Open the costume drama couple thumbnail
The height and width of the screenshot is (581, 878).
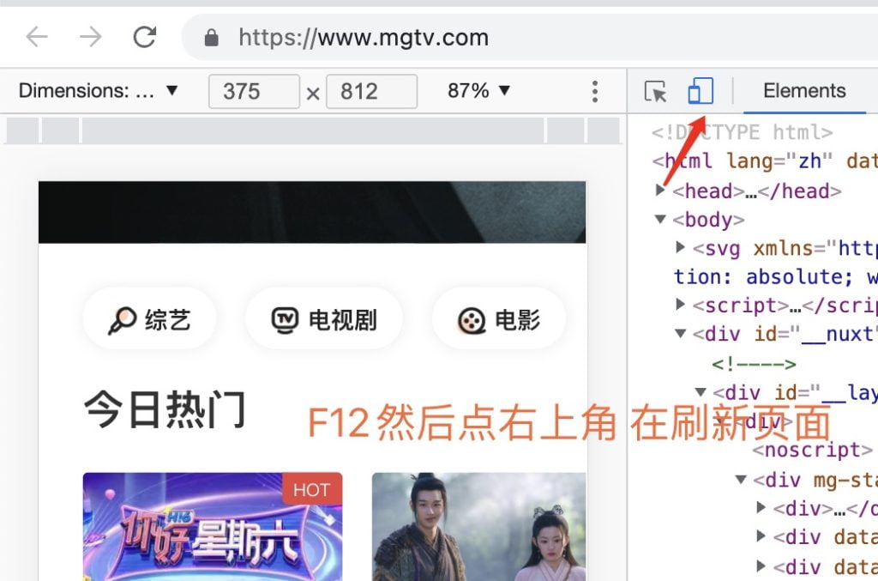tap(479, 527)
